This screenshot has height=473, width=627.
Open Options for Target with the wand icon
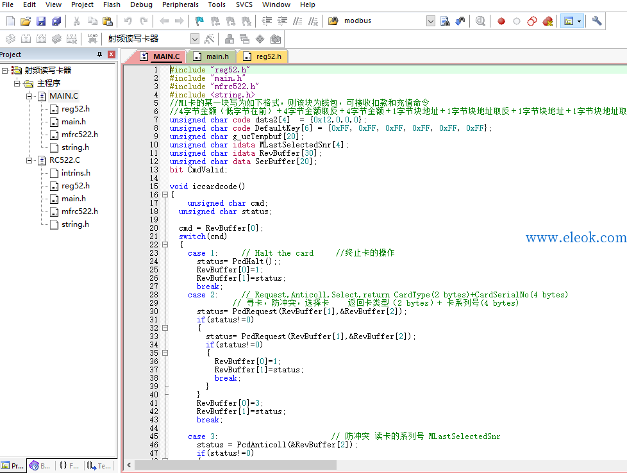tap(209, 39)
